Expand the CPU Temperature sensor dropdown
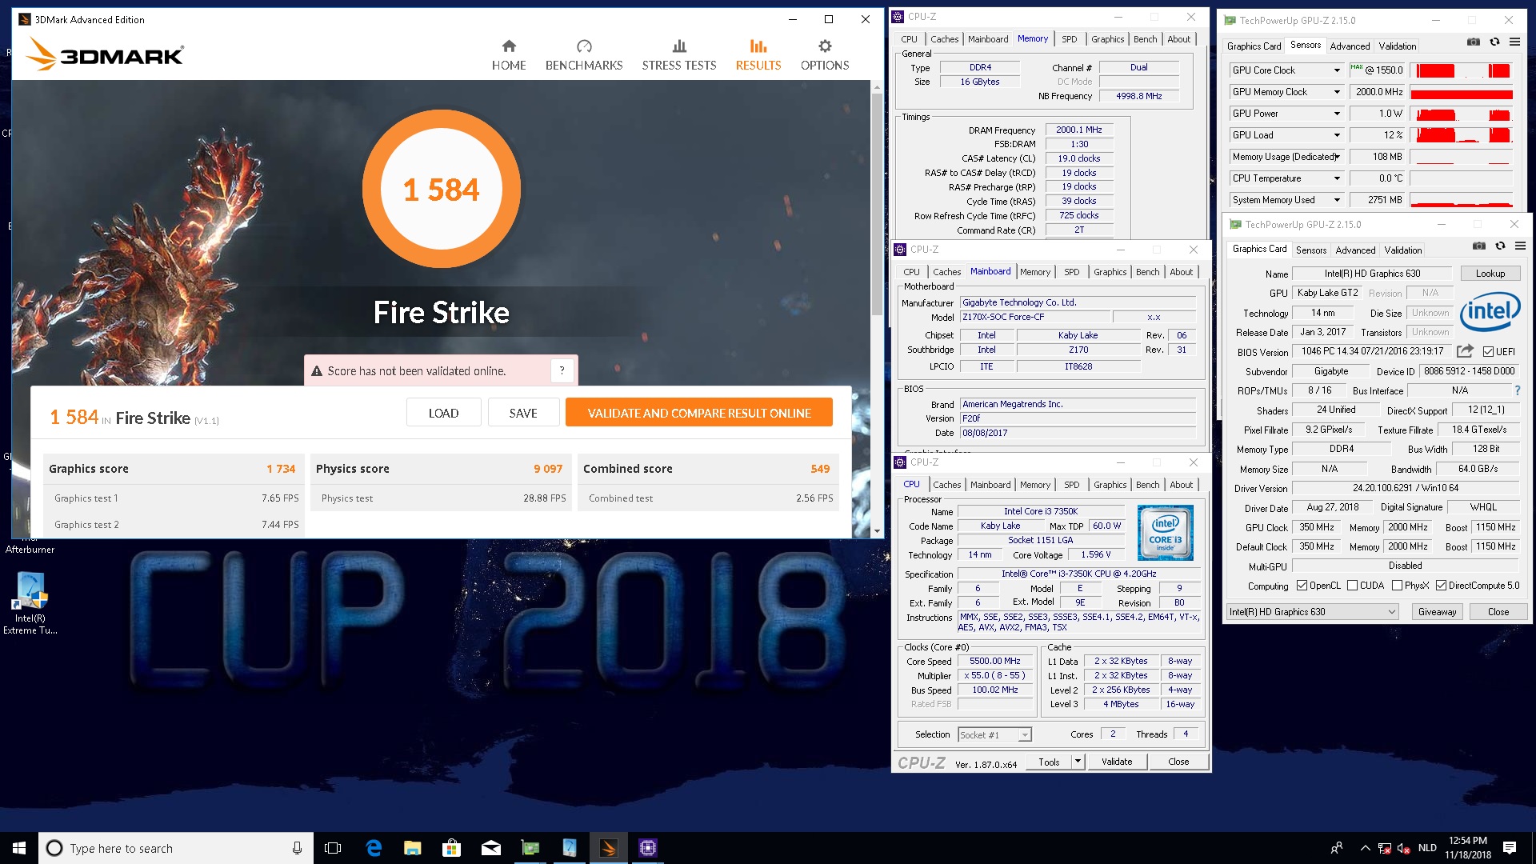Viewport: 1536px width, 864px height. tap(1337, 178)
